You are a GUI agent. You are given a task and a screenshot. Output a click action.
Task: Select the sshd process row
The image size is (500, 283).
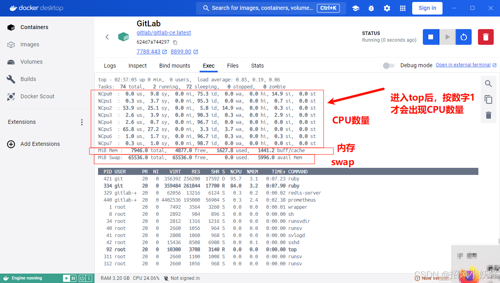coord(288,243)
